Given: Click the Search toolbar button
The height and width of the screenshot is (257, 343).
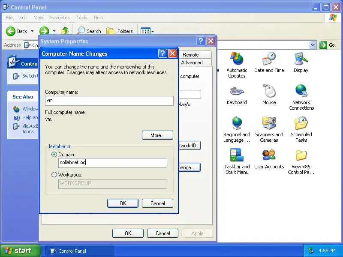Looking at the screenshot, I should (89, 31).
